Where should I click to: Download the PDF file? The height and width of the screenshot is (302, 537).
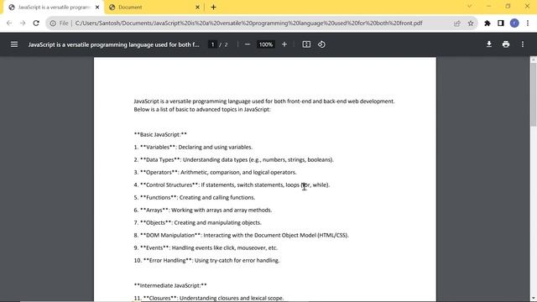[x=489, y=44]
